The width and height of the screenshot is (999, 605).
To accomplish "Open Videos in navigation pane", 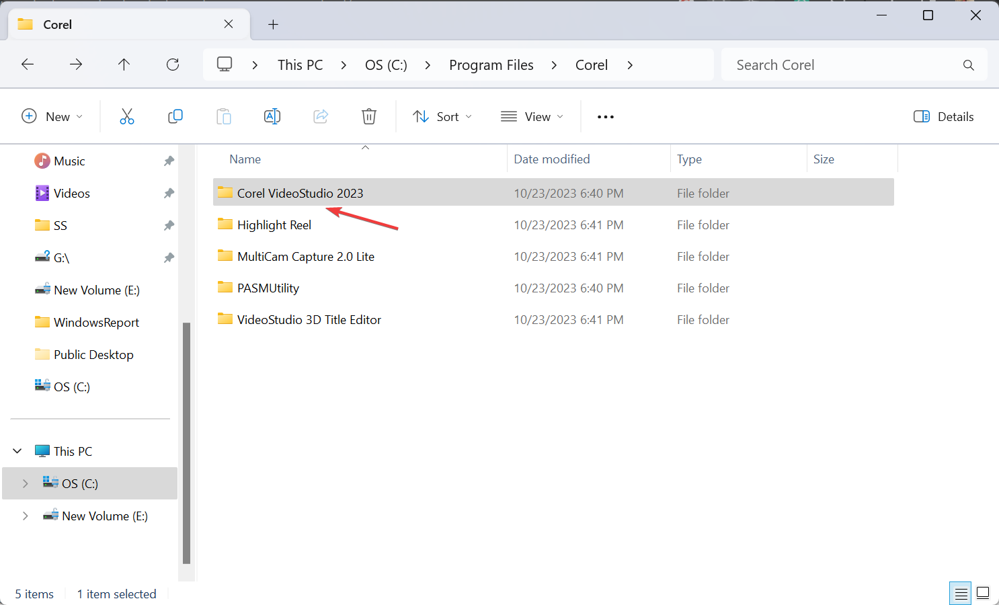I will [72, 194].
